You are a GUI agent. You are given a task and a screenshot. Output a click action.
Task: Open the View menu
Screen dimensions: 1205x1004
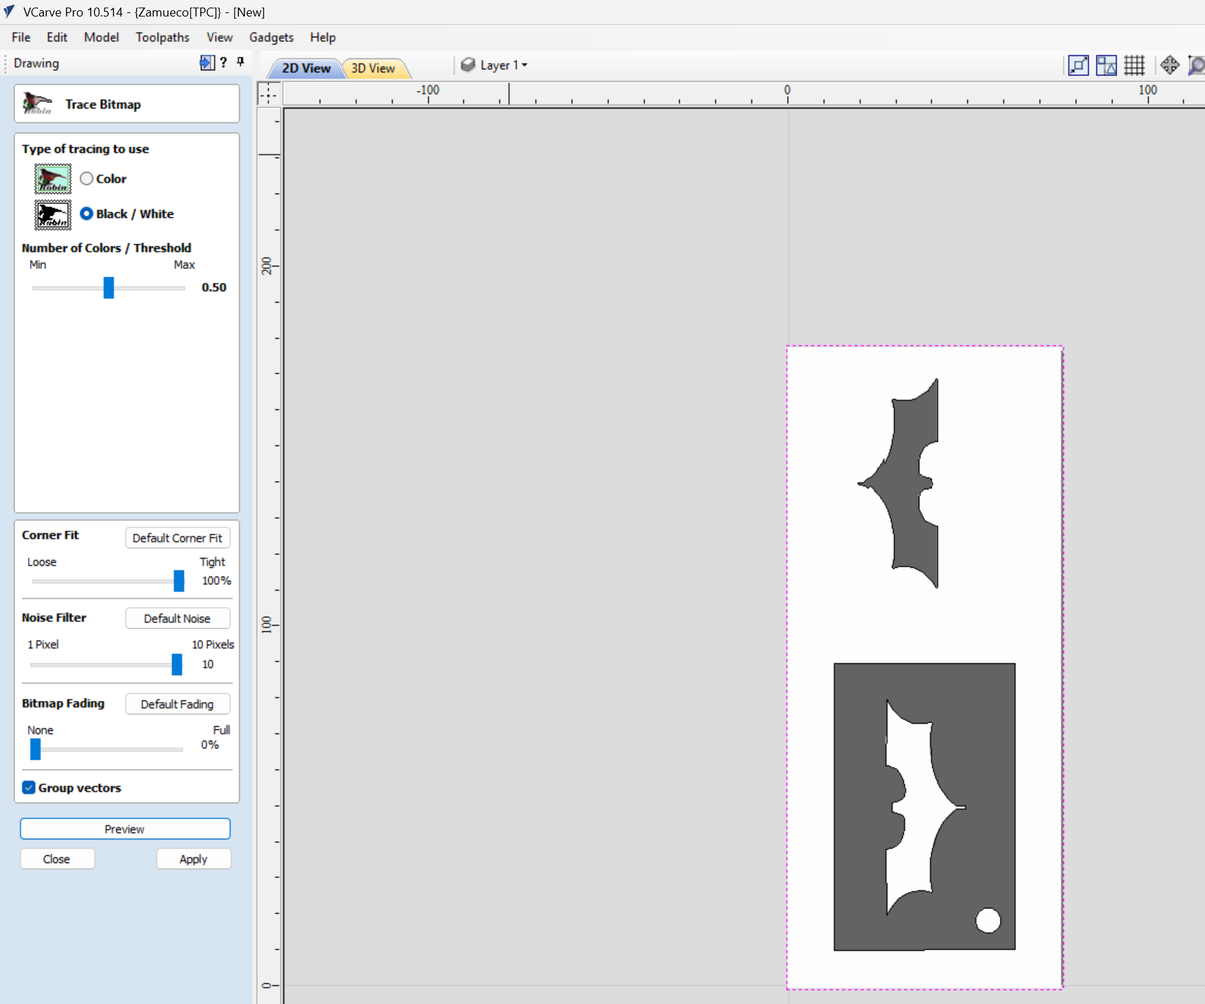(219, 37)
